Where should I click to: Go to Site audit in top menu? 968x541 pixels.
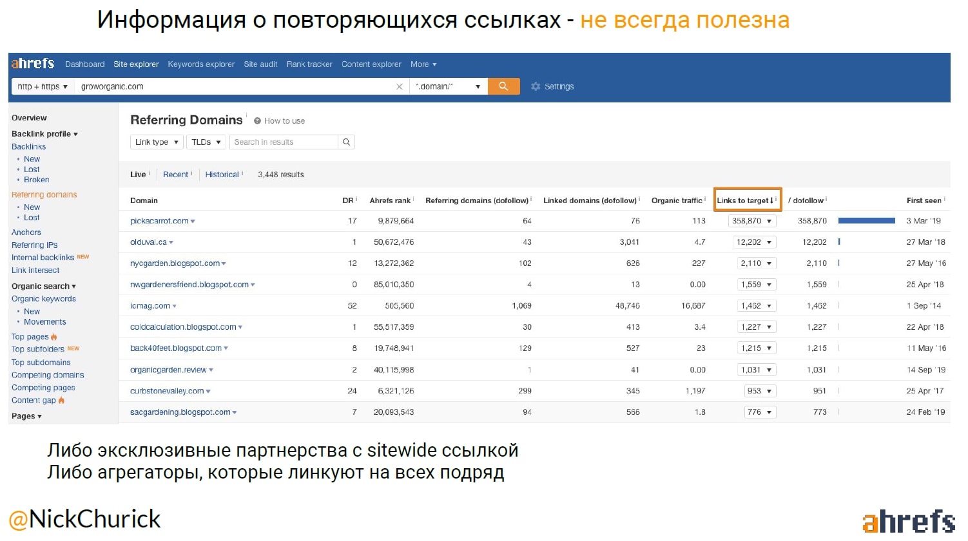pos(260,64)
